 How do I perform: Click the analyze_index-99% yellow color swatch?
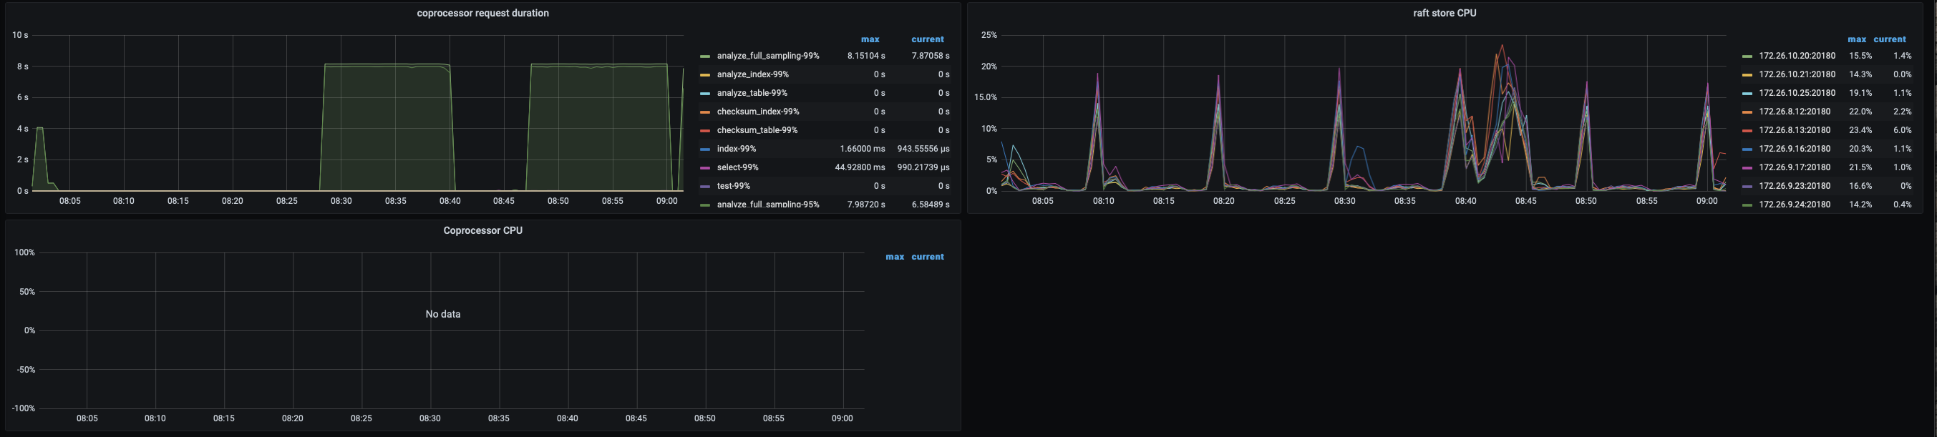[x=704, y=75]
